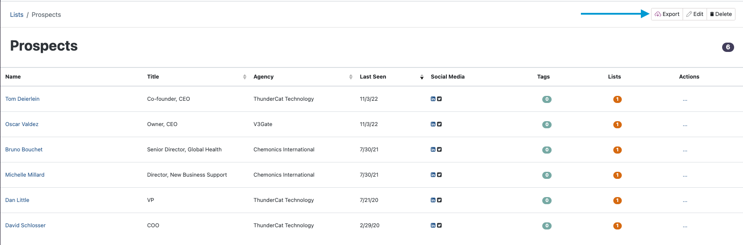This screenshot has width=743, height=245.
Task: Sort table by Agency column arrows
Action: point(351,77)
